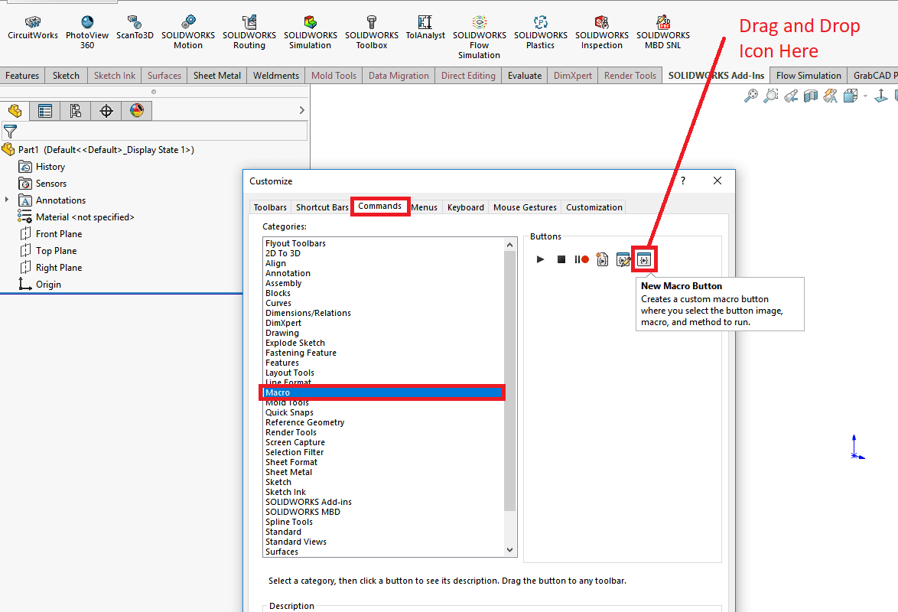Launch the CircuitWorks add-in
This screenshot has height=612, width=898.
click(x=33, y=28)
